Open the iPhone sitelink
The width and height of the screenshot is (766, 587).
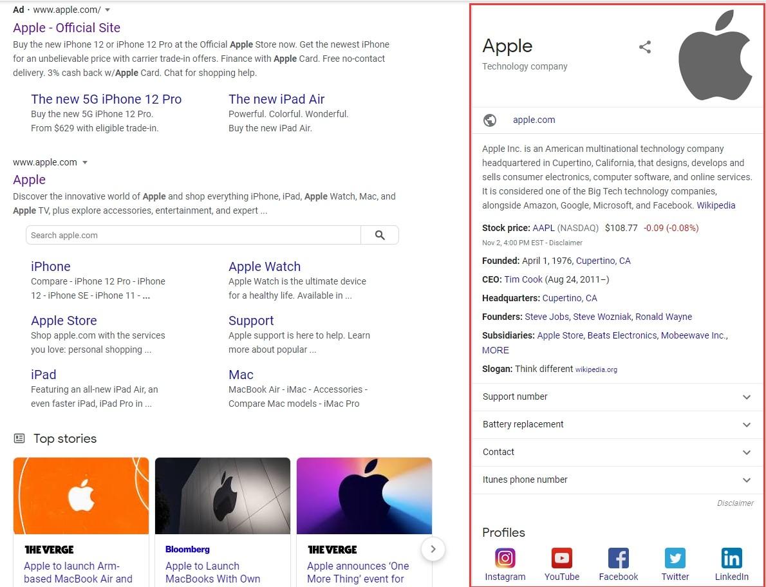tap(51, 266)
